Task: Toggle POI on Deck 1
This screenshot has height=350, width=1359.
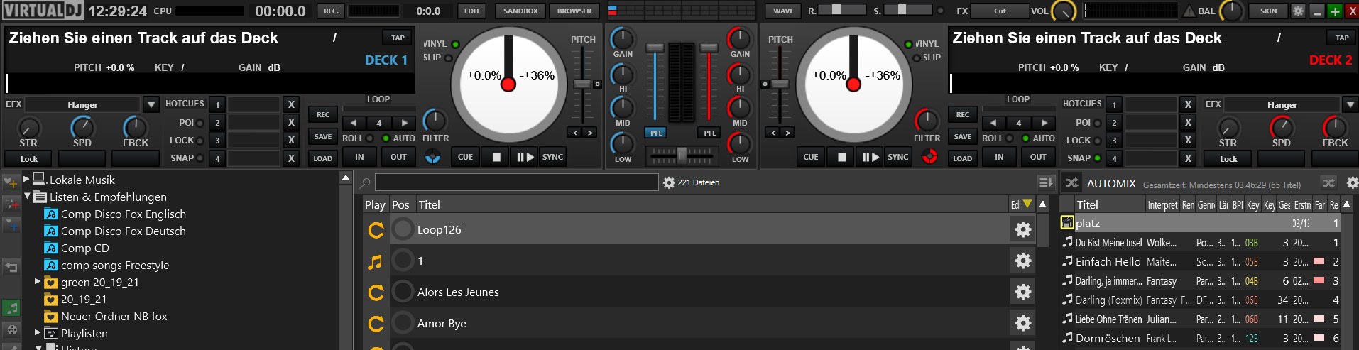Action: click(200, 123)
